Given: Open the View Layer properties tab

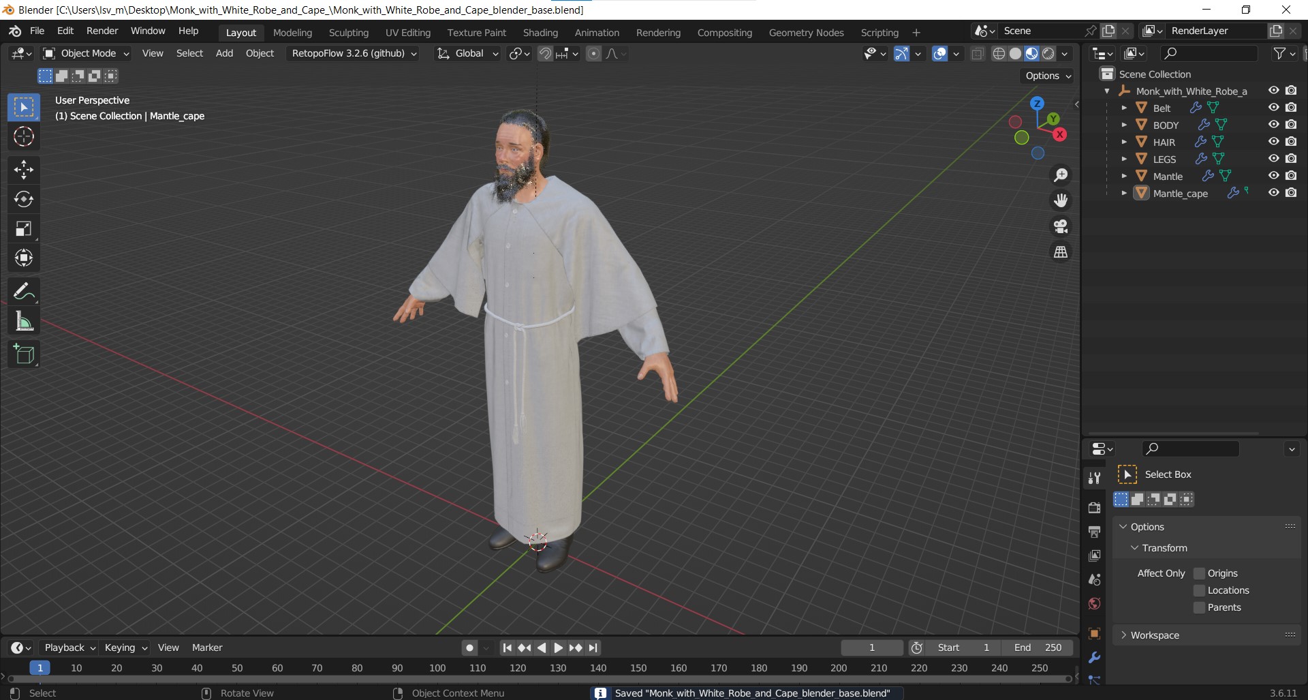Looking at the screenshot, I should (x=1095, y=556).
